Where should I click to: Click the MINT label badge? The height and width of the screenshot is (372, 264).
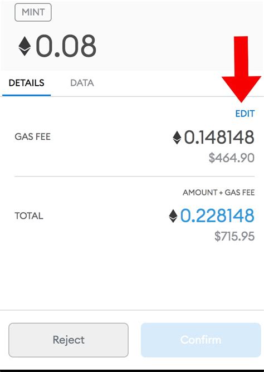(x=33, y=12)
